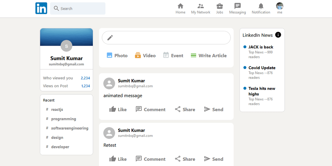Open the Notification bell

pyautogui.click(x=261, y=9)
